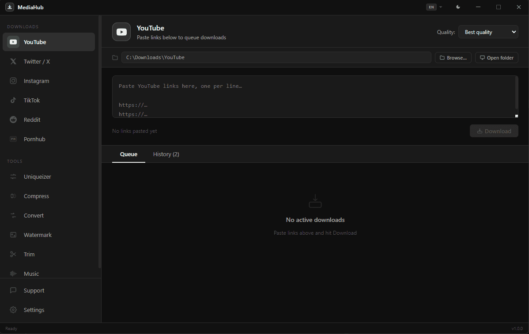529x334 pixels.
Task: Click the Browse... button
Action: click(x=453, y=58)
